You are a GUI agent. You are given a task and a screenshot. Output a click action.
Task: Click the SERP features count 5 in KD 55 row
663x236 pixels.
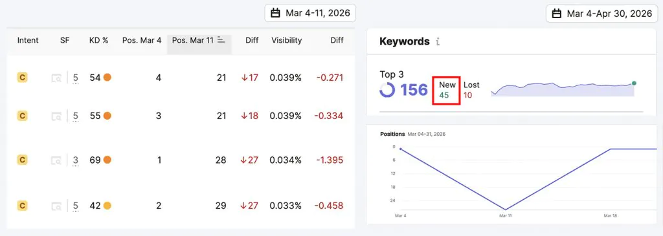coord(76,116)
